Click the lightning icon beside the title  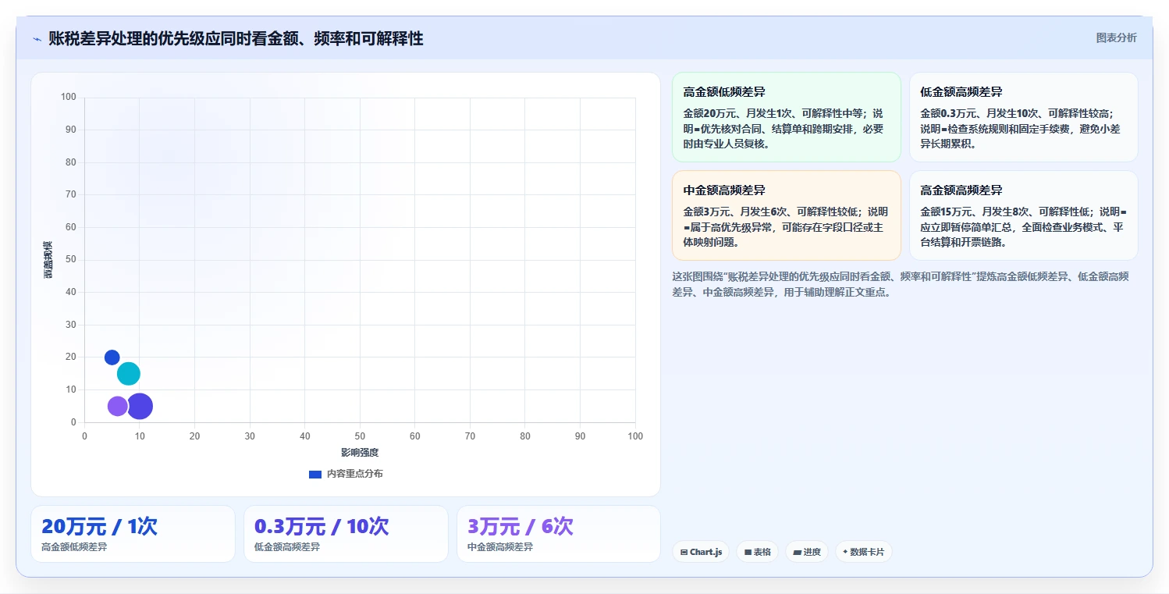pos(37,39)
